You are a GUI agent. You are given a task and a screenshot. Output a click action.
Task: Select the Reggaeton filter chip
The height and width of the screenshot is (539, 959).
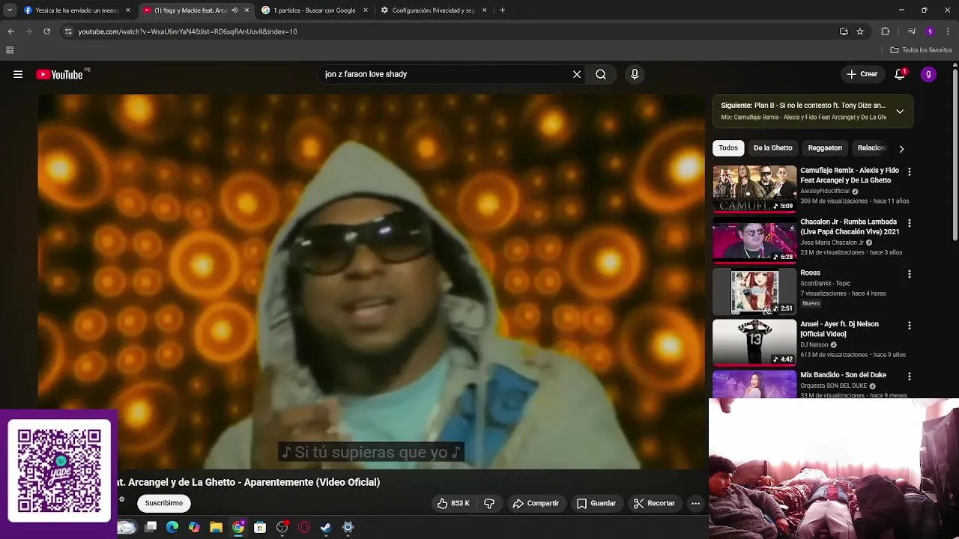(825, 148)
